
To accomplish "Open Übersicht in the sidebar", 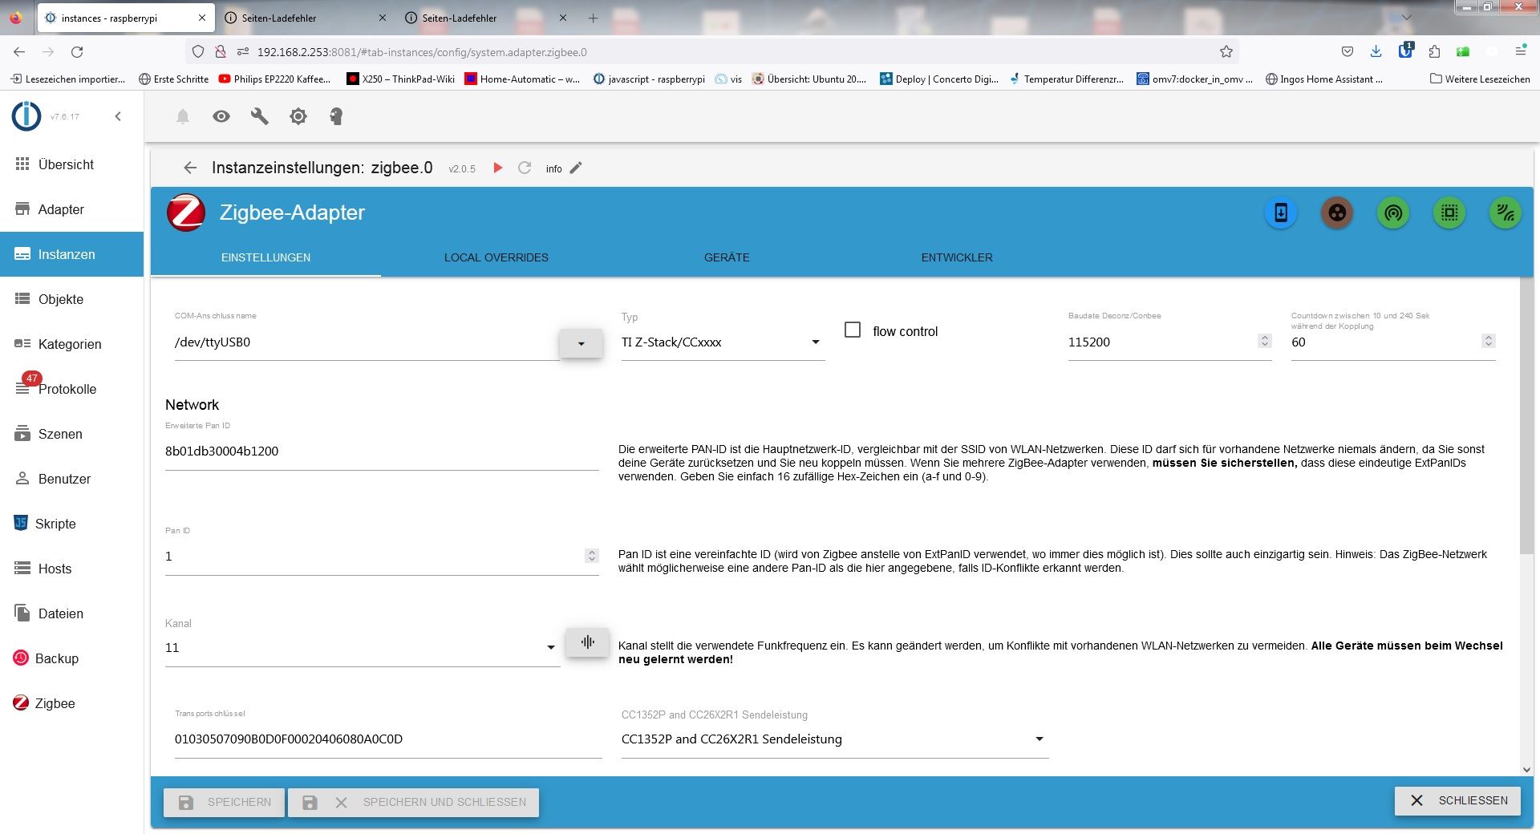I will pyautogui.click(x=72, y=164).
